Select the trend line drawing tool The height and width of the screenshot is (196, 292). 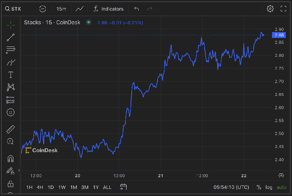11,38
